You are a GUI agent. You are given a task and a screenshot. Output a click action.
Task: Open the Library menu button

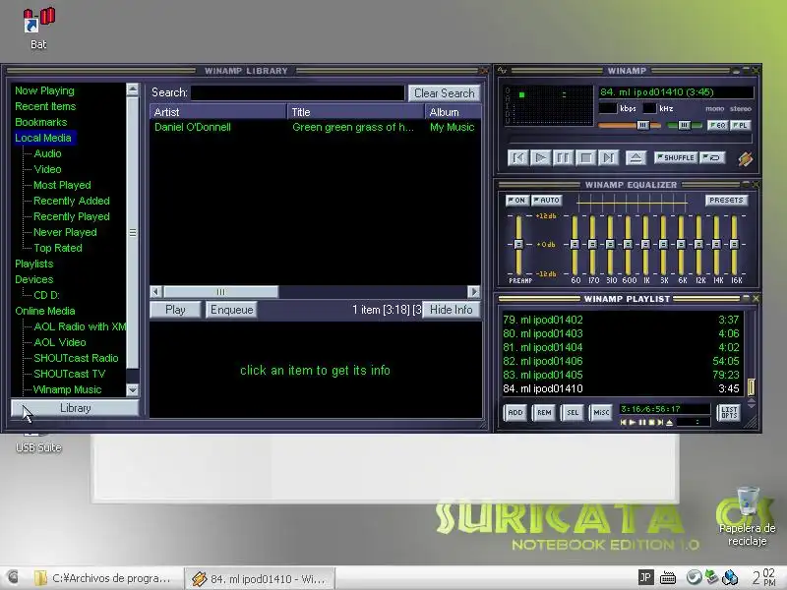pos(75,408)
